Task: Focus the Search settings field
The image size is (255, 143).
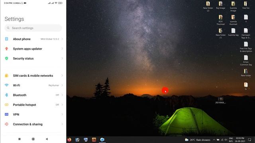Action: 33,28
